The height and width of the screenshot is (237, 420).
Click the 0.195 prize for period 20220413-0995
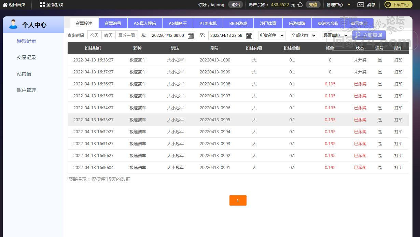click(x=330, y=120)
